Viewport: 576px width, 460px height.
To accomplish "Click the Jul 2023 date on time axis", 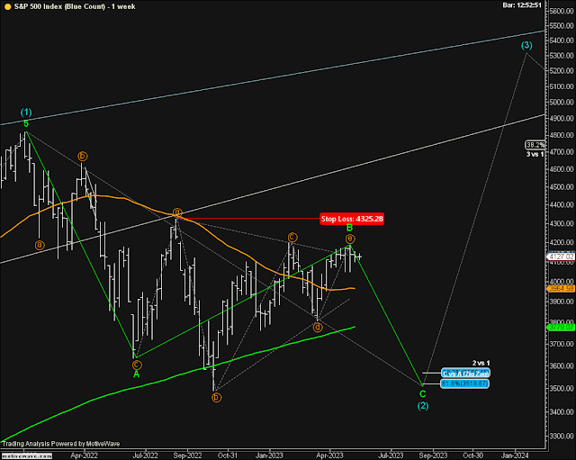I will point(391,455).
